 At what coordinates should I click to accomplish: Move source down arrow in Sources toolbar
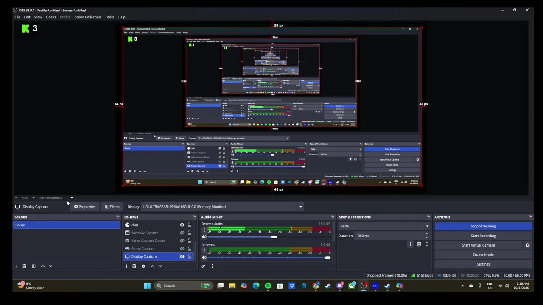pyautogui.click(x=160, y=266)
